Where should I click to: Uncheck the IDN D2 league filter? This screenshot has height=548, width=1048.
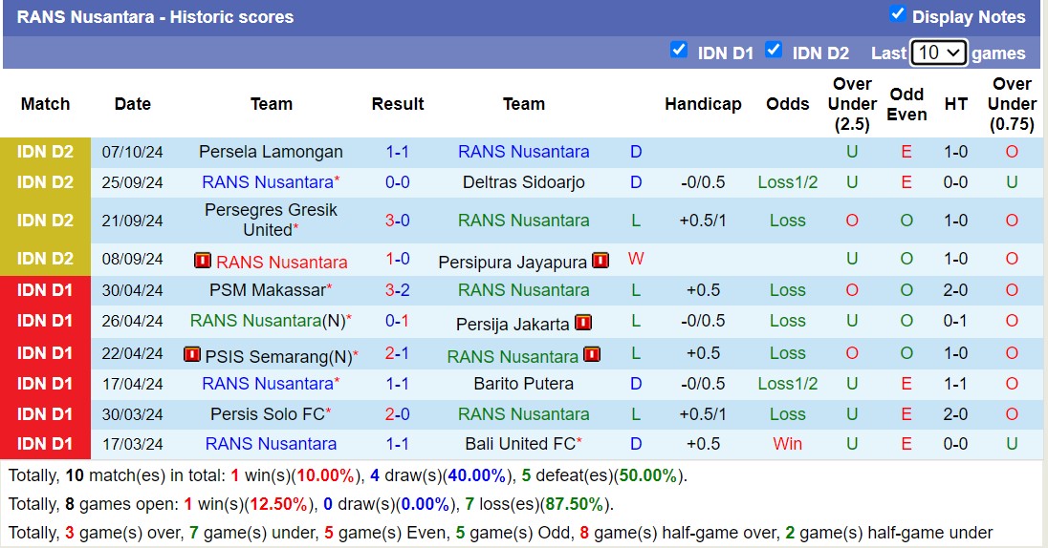[774, 51]
